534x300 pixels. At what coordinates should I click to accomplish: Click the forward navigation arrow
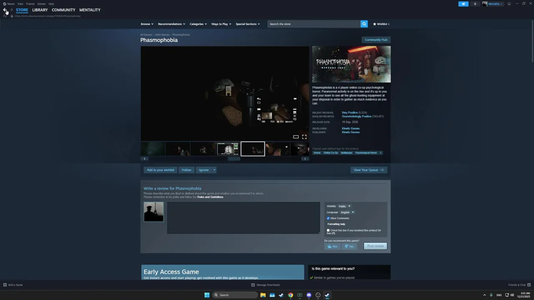pyautogui.click(x=11, y=10)
